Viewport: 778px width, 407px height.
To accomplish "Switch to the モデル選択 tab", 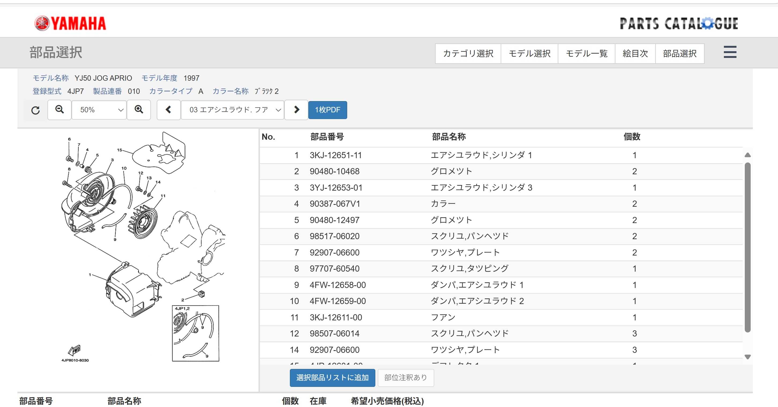I will [529, 53].
